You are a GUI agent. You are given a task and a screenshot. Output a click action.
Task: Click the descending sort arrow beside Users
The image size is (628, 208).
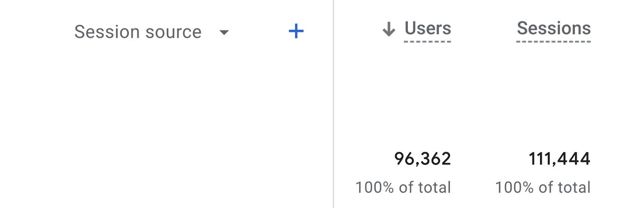click(x=389, y=29)
